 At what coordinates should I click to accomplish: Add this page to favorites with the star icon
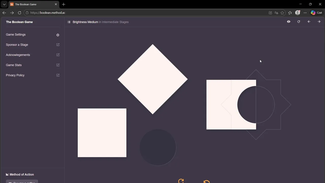(282, 13)
